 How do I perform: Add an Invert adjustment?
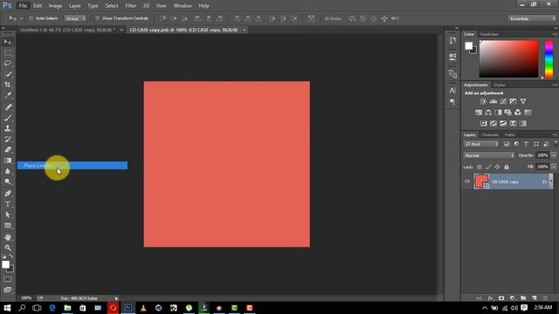pyautogui.click(x=483, y=124)
